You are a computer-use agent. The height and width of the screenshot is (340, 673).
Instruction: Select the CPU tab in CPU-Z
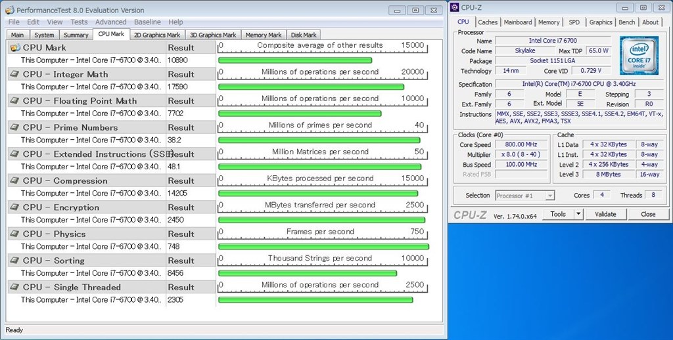(x=463, y=22)
